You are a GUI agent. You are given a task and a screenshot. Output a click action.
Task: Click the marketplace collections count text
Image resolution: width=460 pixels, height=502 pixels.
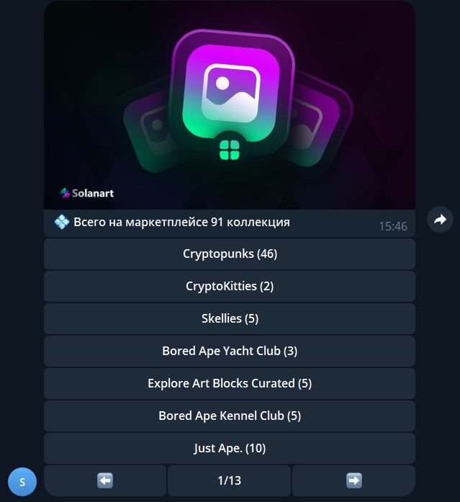181,222
